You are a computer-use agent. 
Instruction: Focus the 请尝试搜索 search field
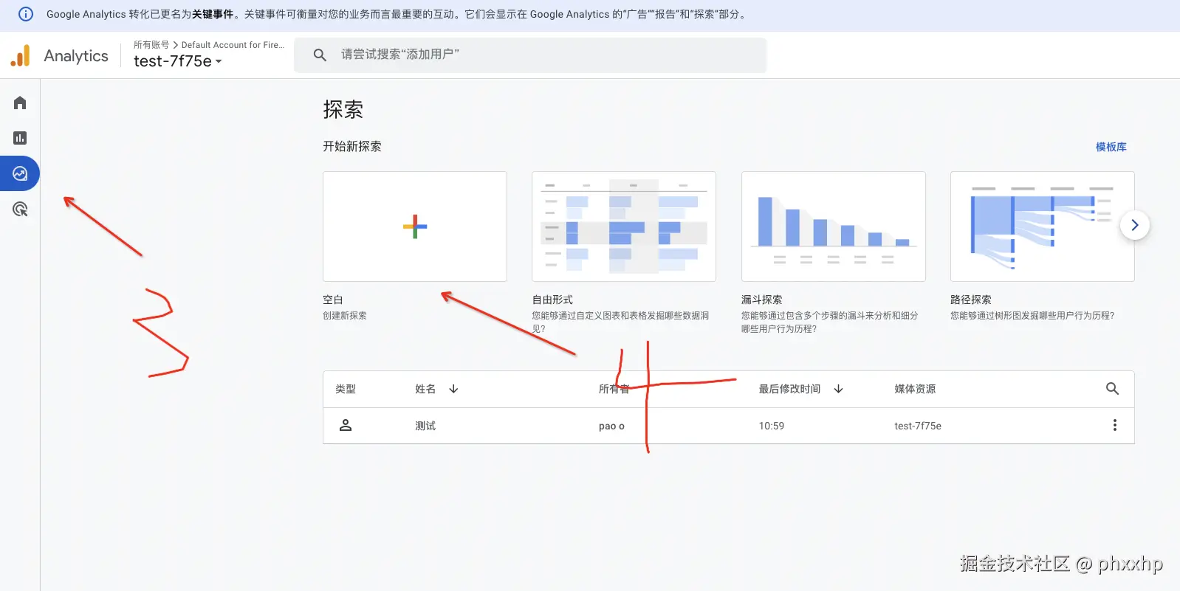[x=530, y=55]
